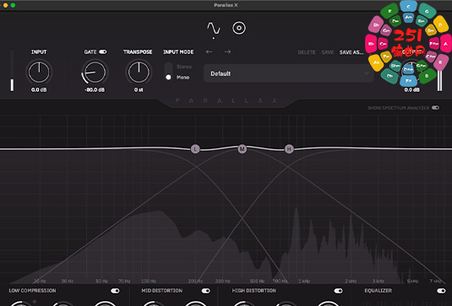This screenshot has height=306, width=452.
Task: Select Stereo input mode
Action: pos(184,67)
